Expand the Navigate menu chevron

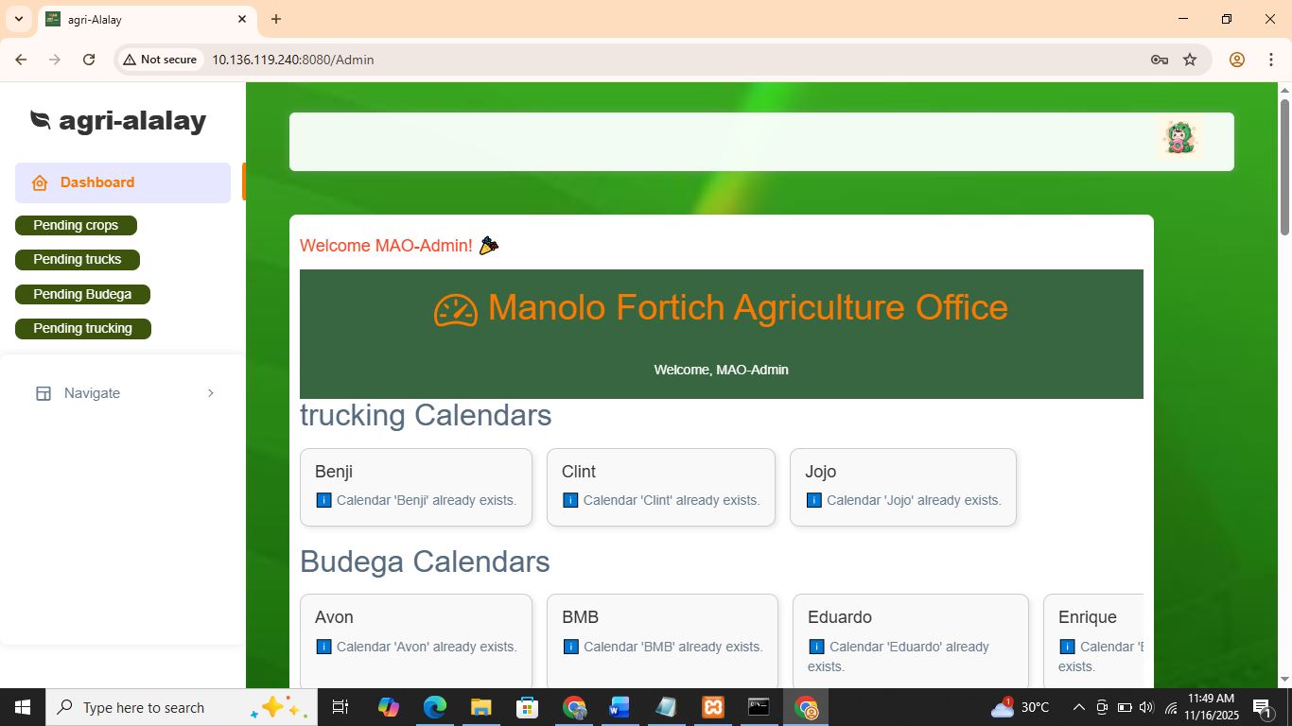coord(210,393)
